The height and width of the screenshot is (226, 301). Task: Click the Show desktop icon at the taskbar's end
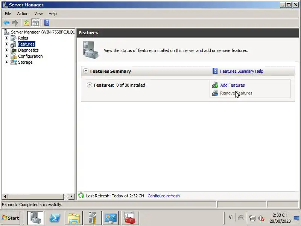(297, 218)
